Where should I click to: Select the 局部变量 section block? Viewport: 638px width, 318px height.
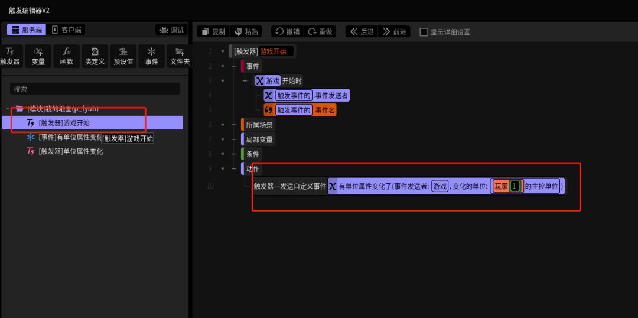pyautogui.click(x=258, y=139)
